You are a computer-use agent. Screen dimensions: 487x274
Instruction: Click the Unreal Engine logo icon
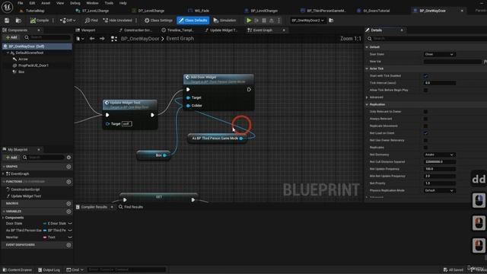pos(7,7)
